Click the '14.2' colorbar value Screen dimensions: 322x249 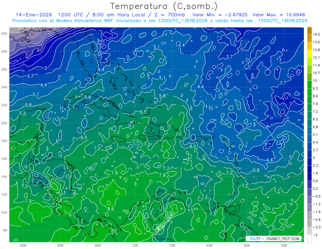[x=316, y=34]
